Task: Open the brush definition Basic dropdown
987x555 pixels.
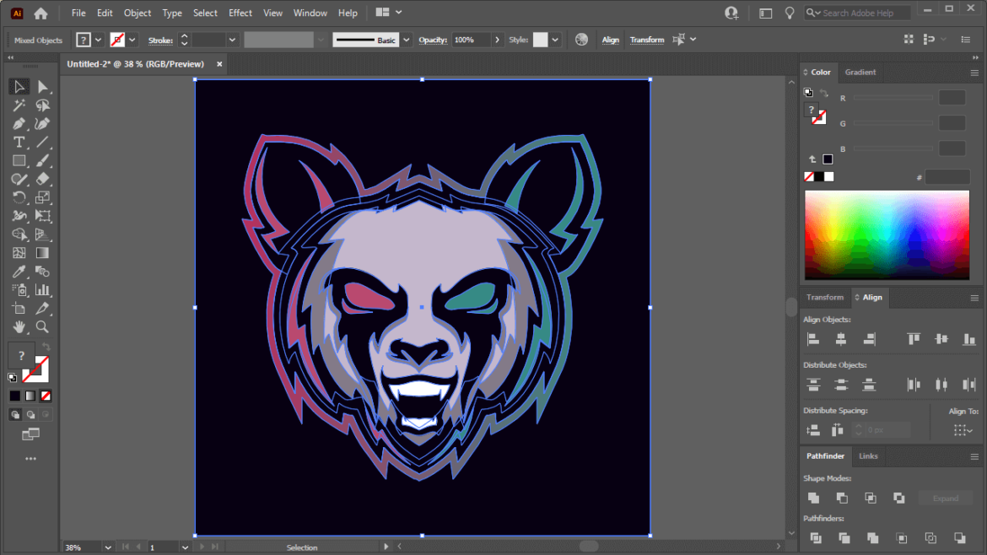Action: tap(405, 40)
